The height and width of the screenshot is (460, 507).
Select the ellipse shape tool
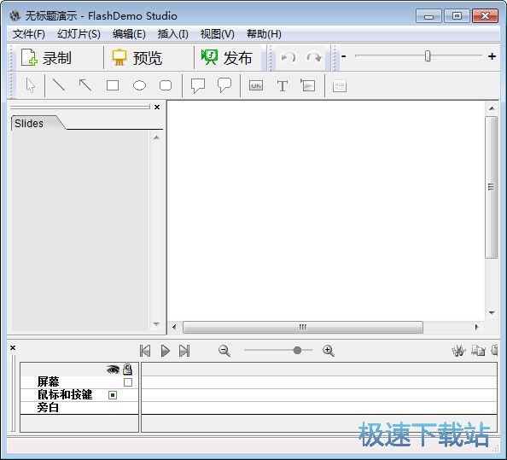pos(139,85)
